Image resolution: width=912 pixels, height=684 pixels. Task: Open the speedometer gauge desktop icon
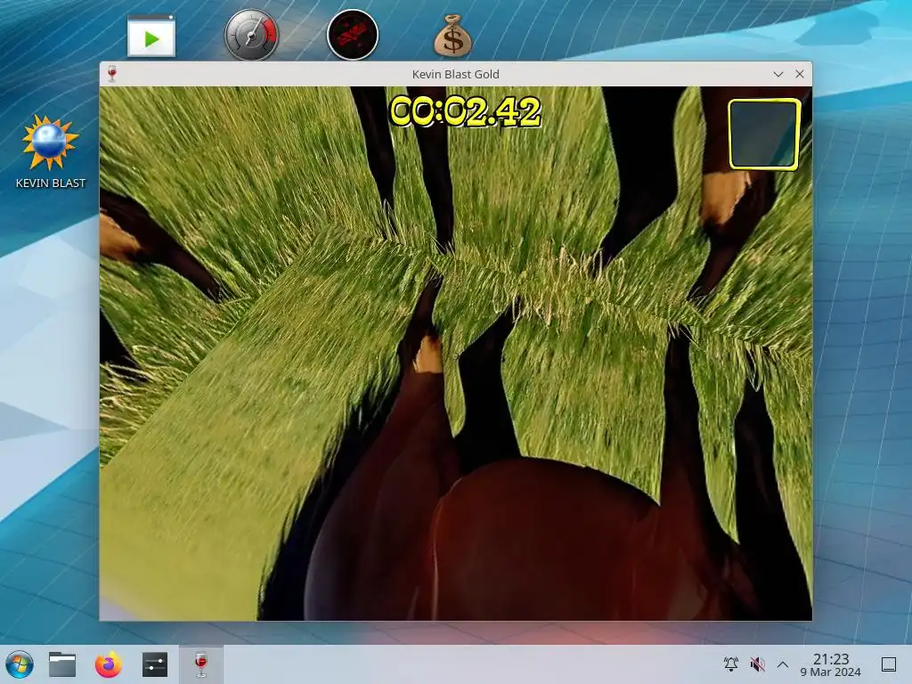[x=251, y=35]
